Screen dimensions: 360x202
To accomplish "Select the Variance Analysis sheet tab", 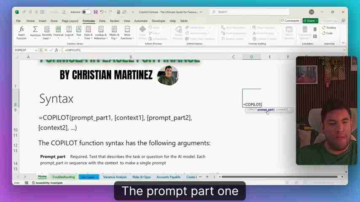I will click(115, 177).
